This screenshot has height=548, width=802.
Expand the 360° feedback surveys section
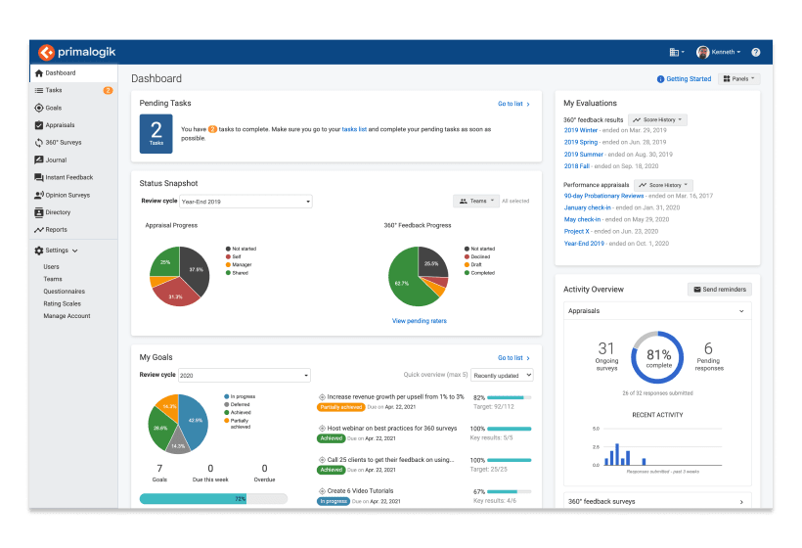point(741,502)
